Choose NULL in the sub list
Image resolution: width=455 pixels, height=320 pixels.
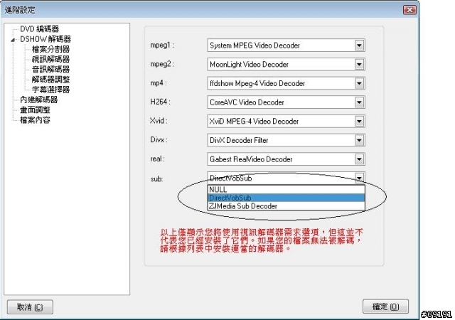coord(286,189)
